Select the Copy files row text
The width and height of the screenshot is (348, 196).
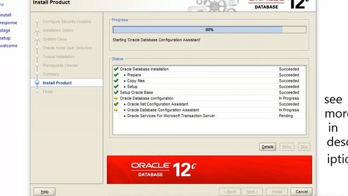(x=136, y=81)
